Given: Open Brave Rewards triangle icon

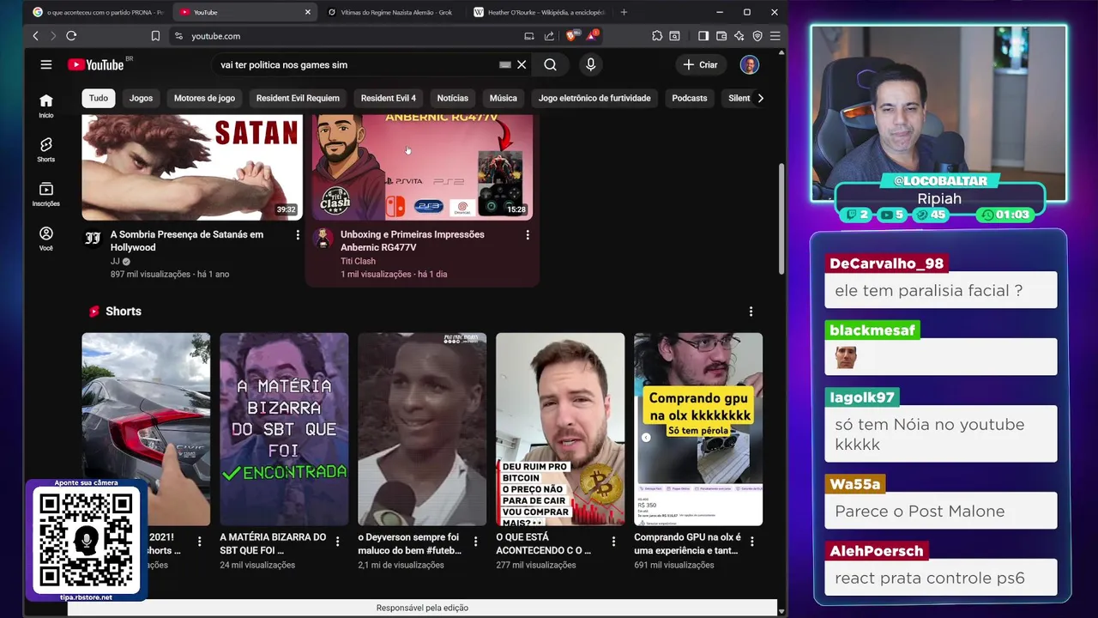Looking at the screenshot, I should click(592, 35).
